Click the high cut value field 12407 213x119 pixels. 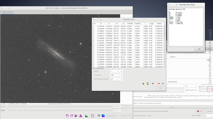[x=117, y=107]
